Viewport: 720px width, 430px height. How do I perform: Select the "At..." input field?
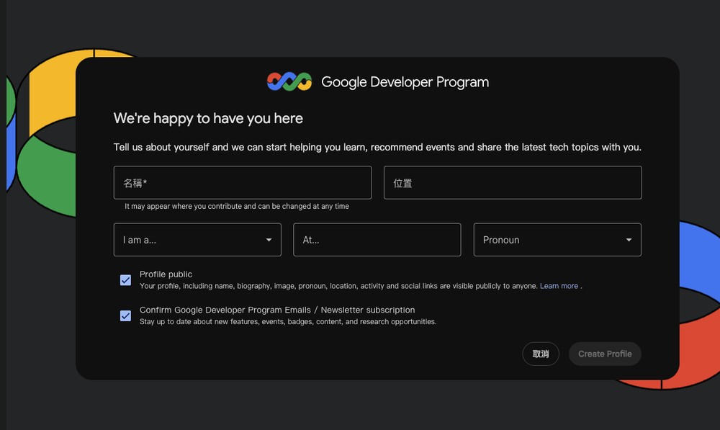377,240
